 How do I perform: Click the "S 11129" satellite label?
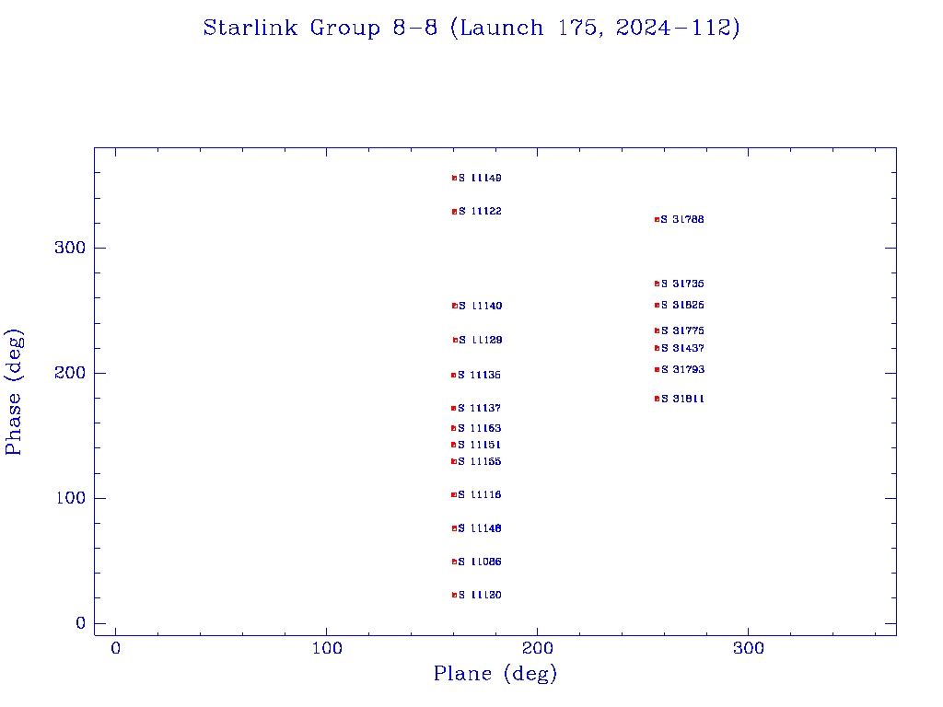pos(480,341)
